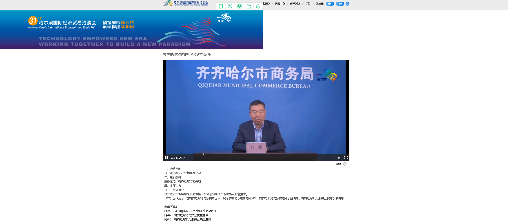This screenshot has height=221, width=508.
Task: Open settings via the green gear icon
Action: click(x=258, y=6)
